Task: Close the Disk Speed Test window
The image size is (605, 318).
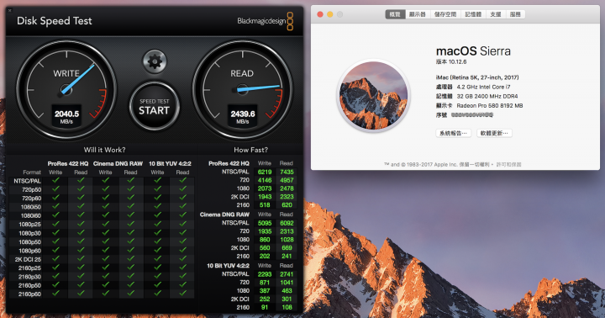Action: point(9,10)
